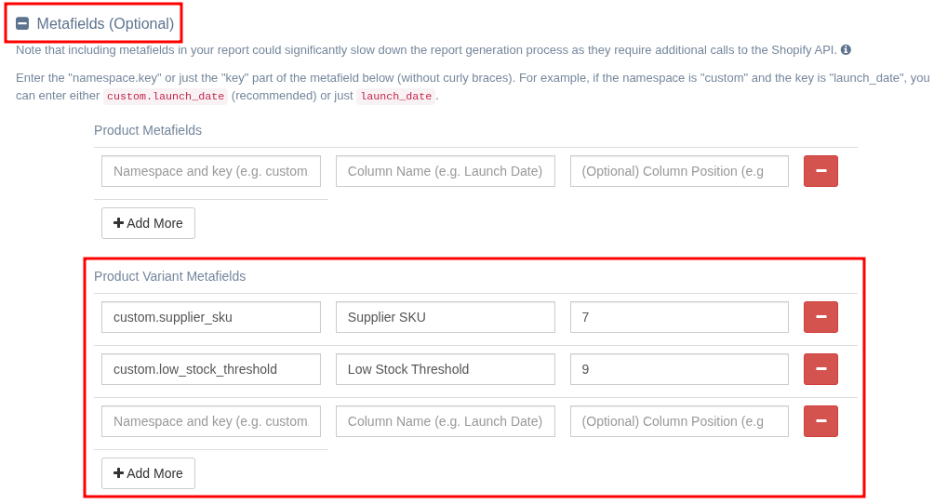
Task: Click the info icon after Shopify API
Action: (x=847, y=49)
